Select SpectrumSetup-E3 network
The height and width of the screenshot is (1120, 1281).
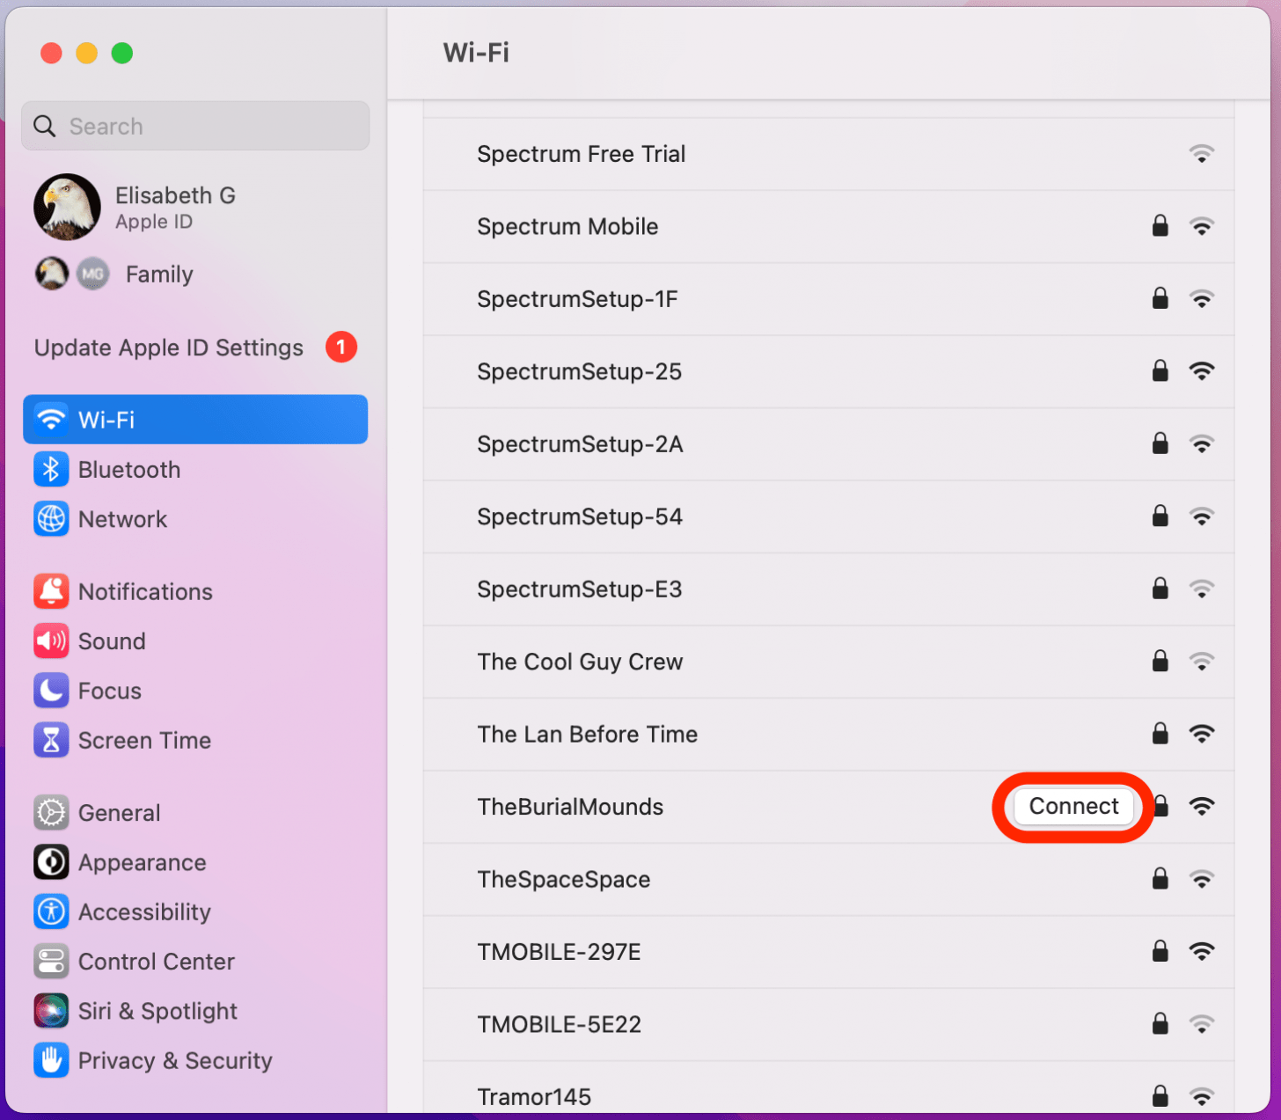click(829, 589)
